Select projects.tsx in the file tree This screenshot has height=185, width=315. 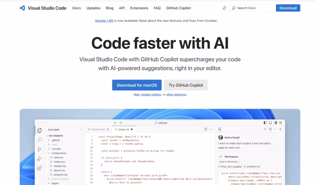click(61, 175)
